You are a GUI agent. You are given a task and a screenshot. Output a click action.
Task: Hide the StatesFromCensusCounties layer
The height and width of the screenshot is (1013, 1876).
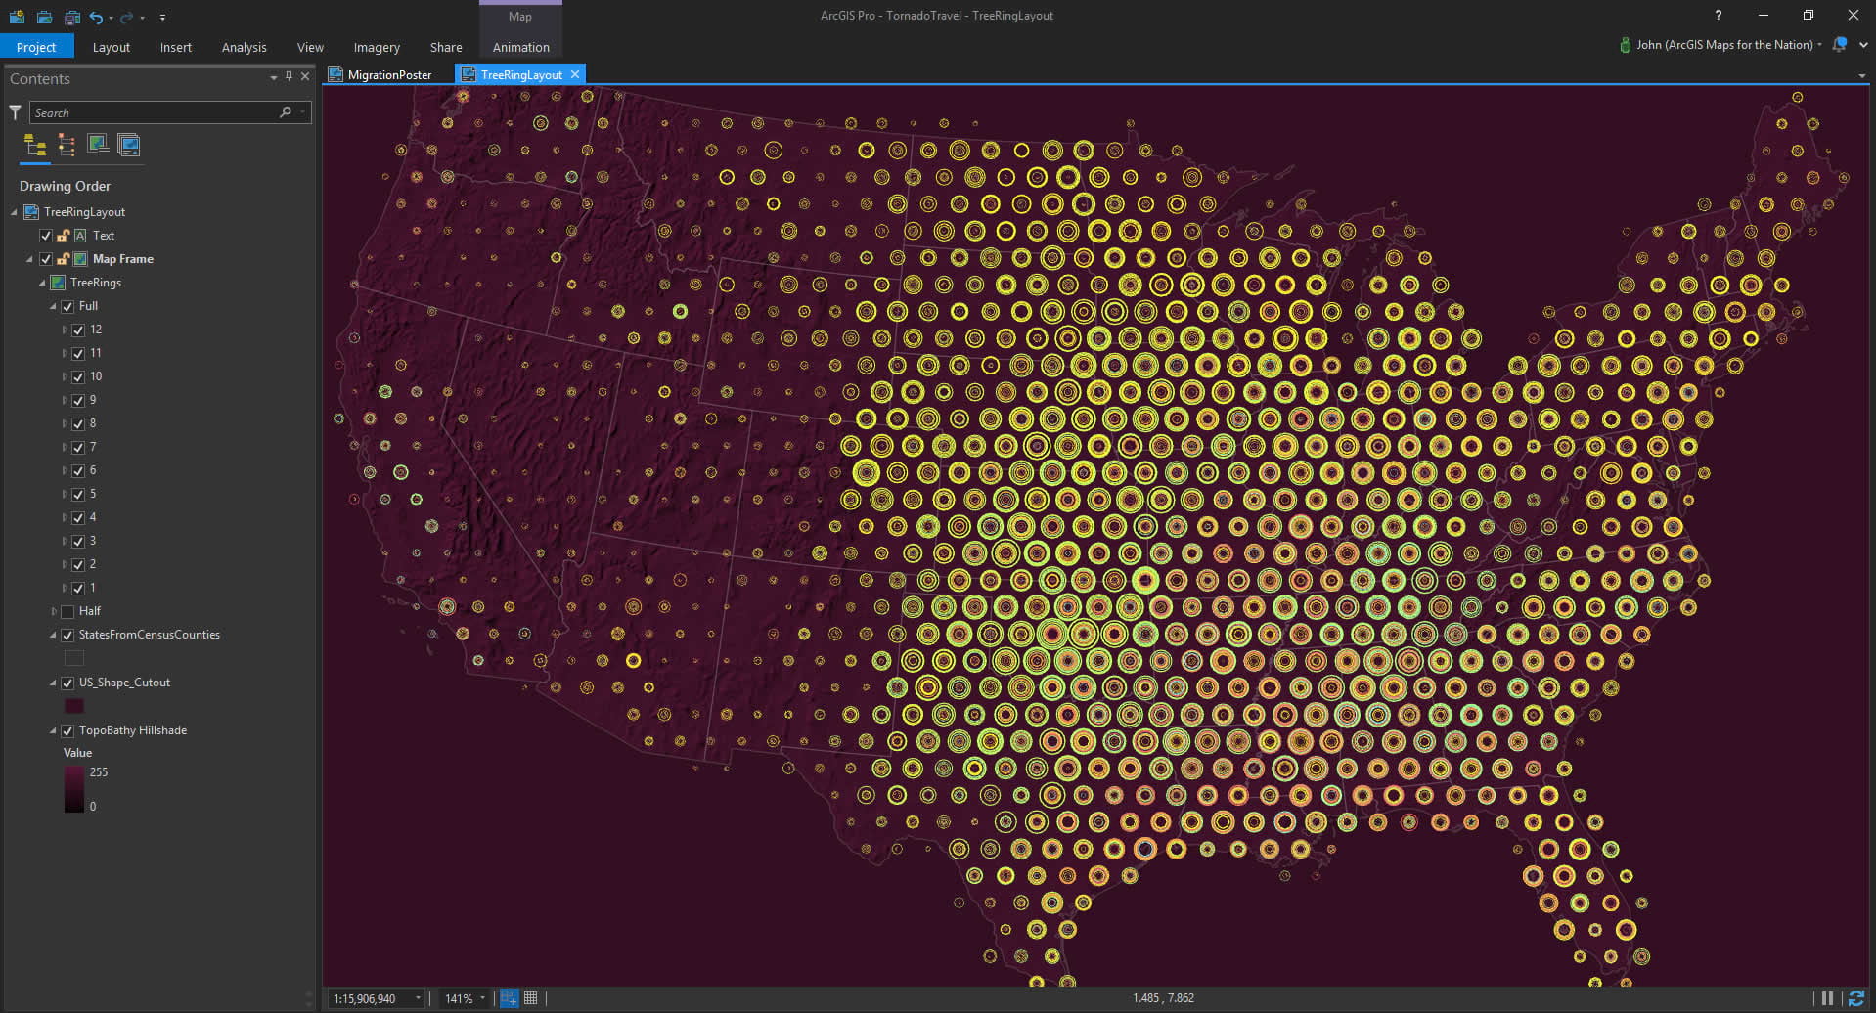(x=67, y=635)
